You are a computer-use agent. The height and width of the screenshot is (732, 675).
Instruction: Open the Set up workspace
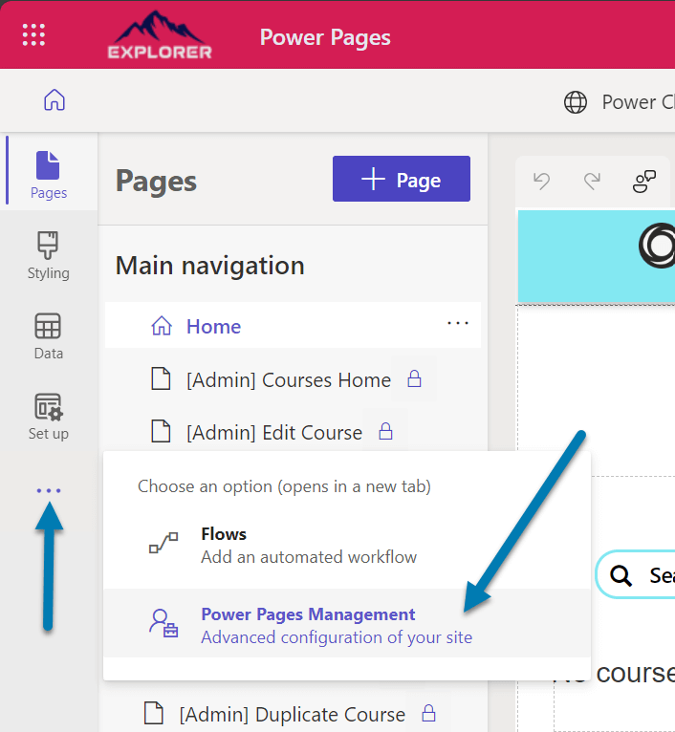coord(49,416)
